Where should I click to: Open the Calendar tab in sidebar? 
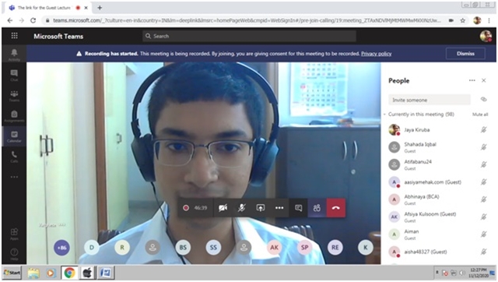[14, 136]
